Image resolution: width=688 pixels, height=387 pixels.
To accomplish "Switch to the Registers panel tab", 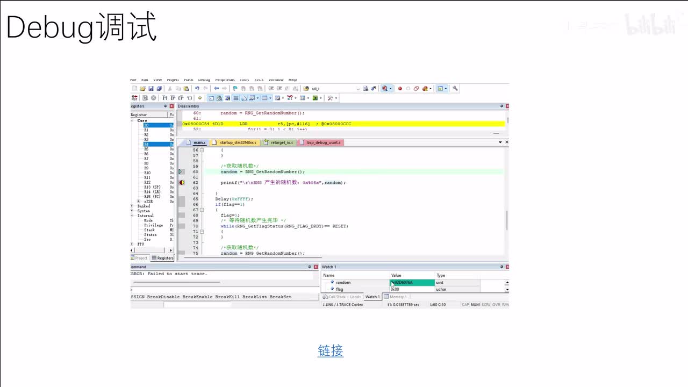I will [162, 258].
